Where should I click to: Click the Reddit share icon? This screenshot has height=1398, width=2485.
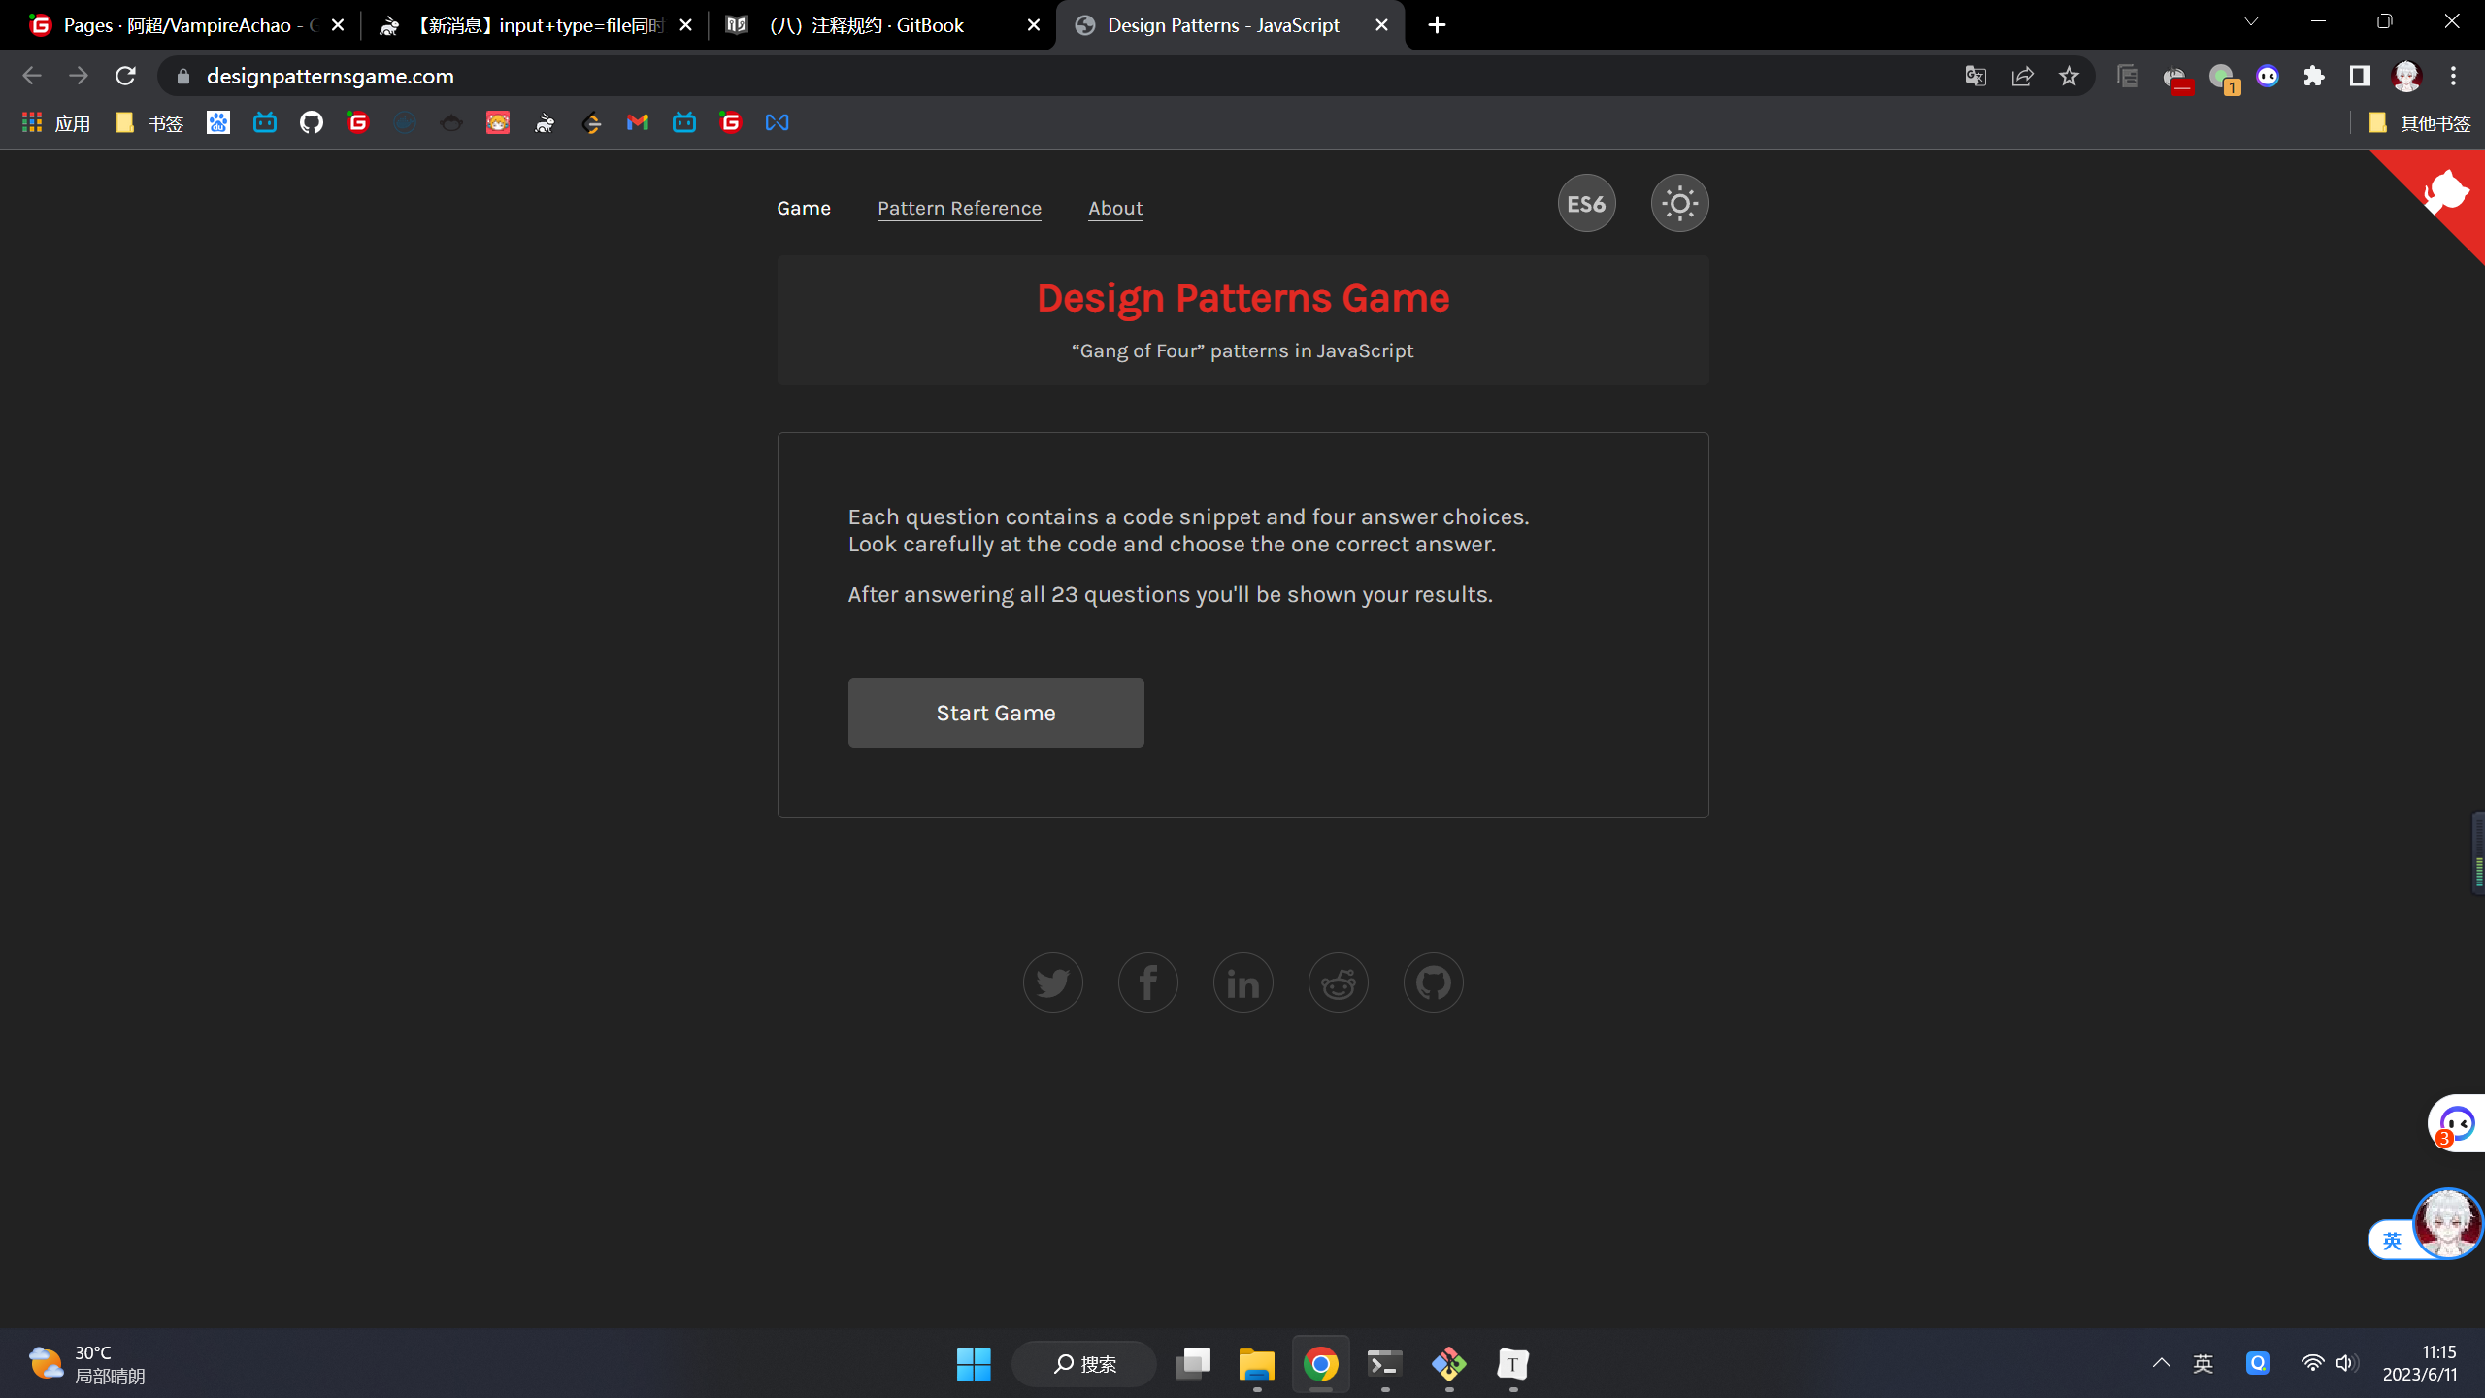click(1338, 982)
